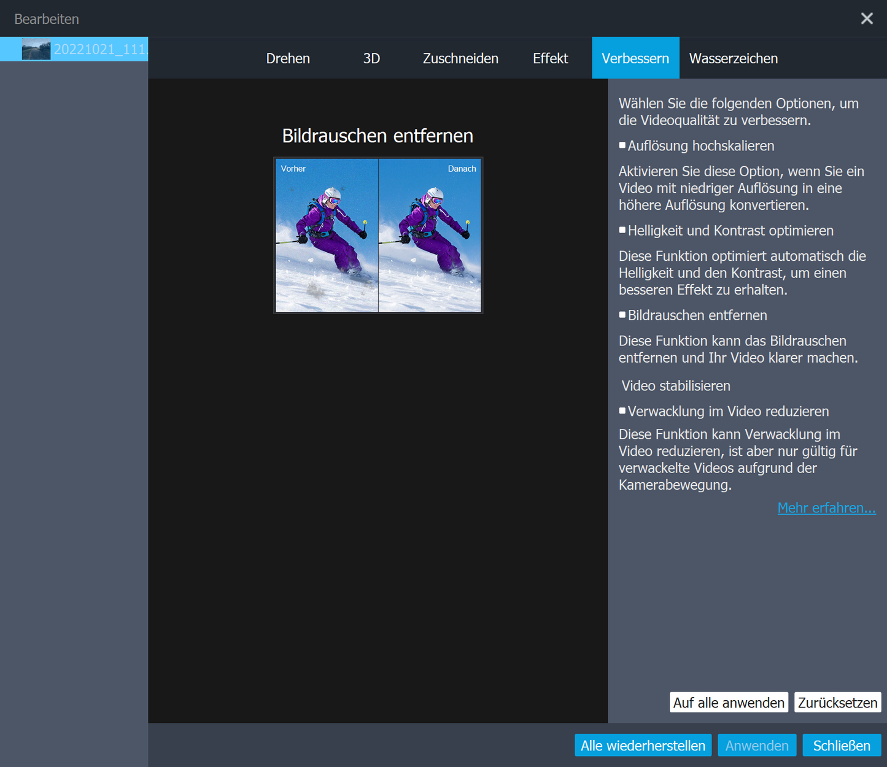Open the 3D tab

coord(371,58)
